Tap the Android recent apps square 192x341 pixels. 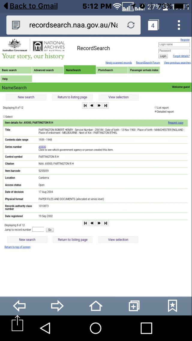(146, 328)
